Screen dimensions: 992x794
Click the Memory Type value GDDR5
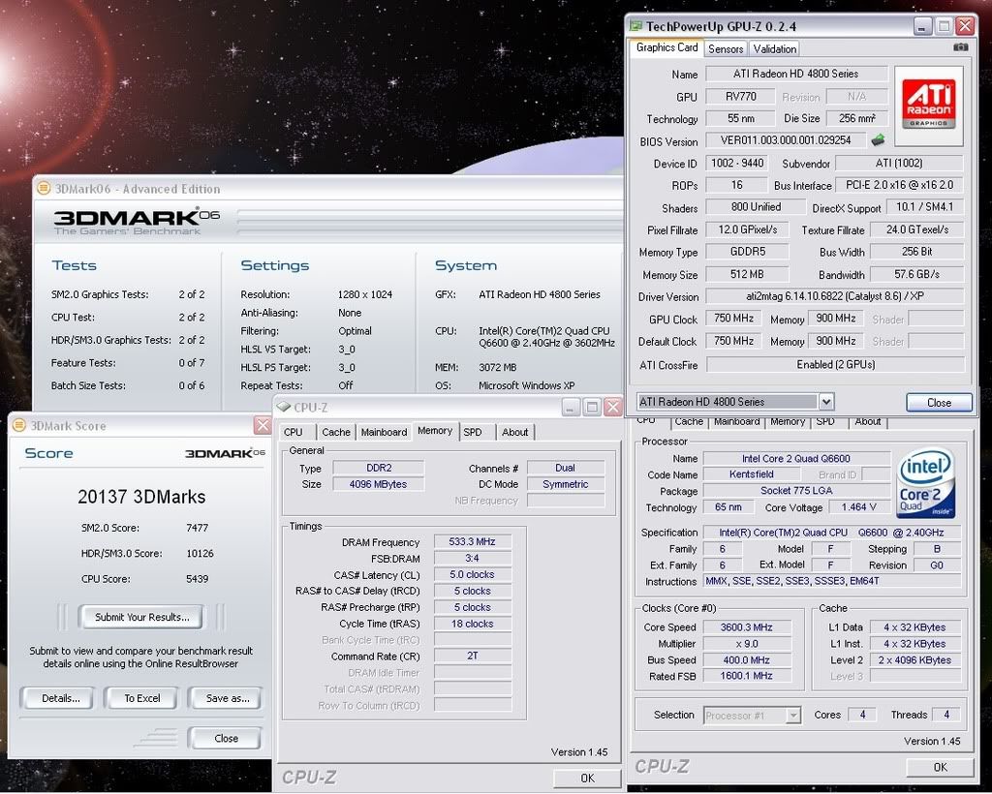tap(747, 252)
